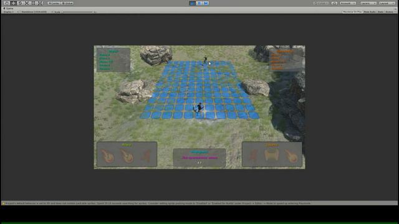This screenshot has width=399, height=224.
Task: Click the enemy character at far grid edge
Action: click(x=205, y=60)
